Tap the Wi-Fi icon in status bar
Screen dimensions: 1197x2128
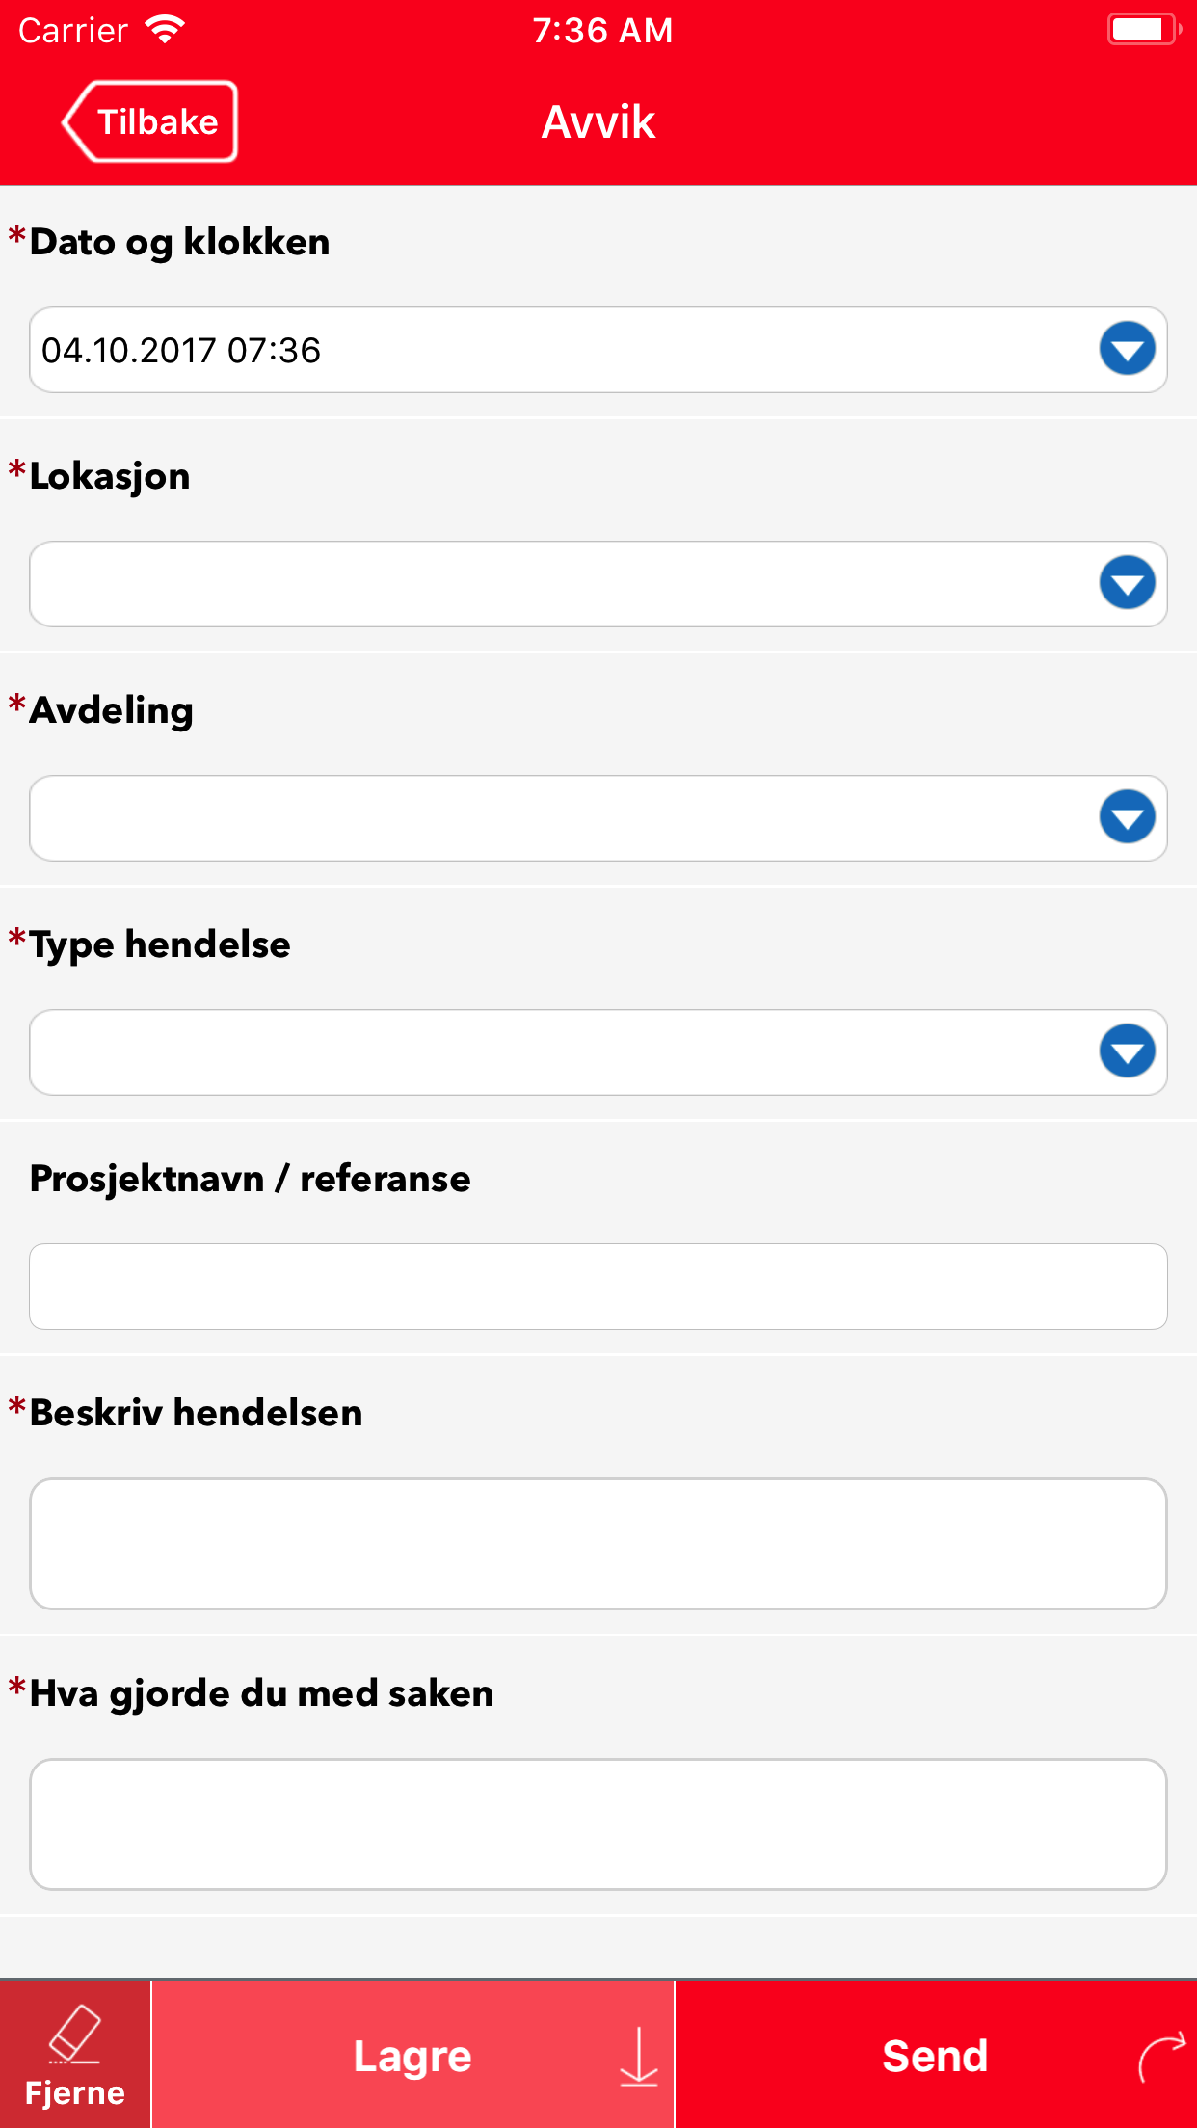tap(166, 30)
